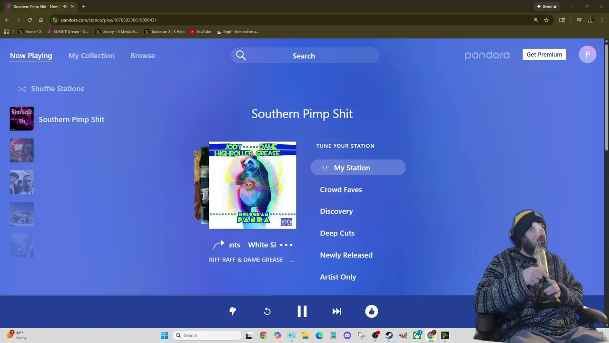Go back in browser history
The height and width of the screenshot is (343, 609).
[x=7, y=20]
